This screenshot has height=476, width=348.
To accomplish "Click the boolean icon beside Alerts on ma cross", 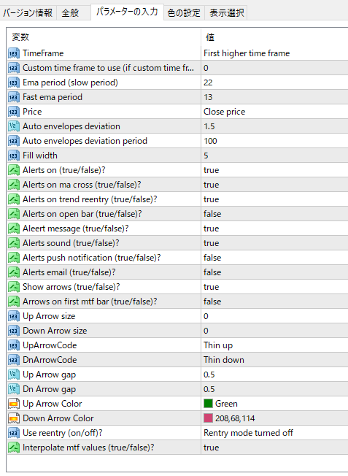I will tap(14, 185).
